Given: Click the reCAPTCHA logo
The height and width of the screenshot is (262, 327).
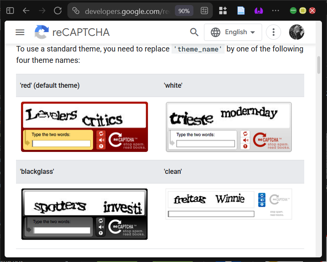Looking at the screenshot, I should (x=41, y=32).
